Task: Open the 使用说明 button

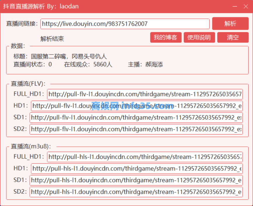Action: point(199,37)
